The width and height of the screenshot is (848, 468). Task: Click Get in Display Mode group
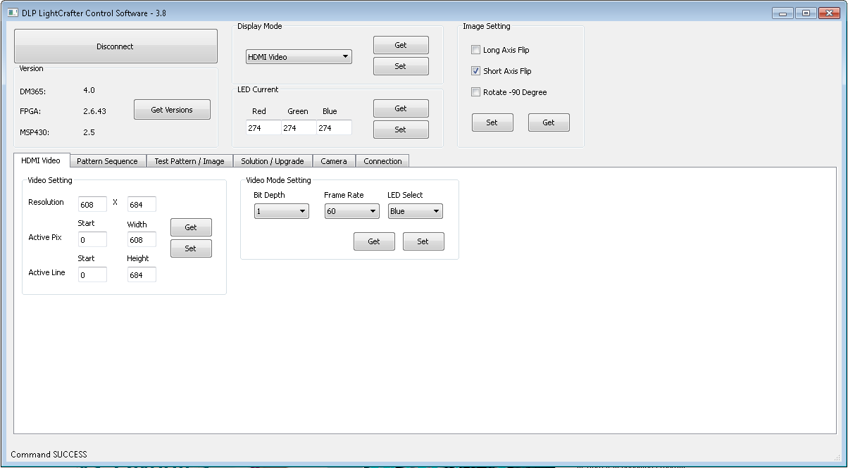pos(401,45)
